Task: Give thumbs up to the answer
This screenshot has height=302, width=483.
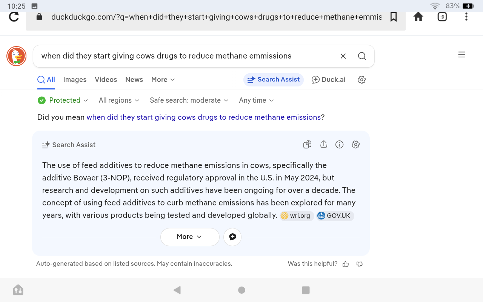Action: point(346,264)
